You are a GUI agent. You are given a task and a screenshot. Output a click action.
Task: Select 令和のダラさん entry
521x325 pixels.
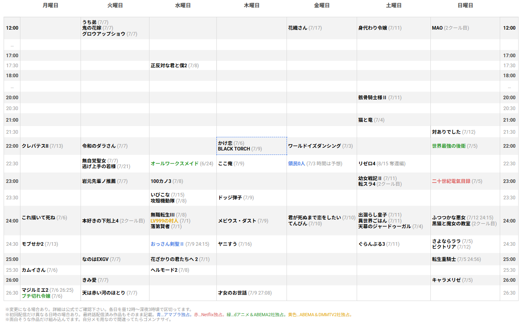(x=99, y=146)
